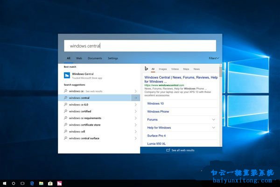
Task: Switch to Bing News tab
Action: (x=196, y=69)
